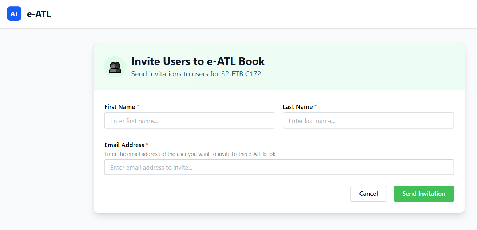Click the users icon beside the invite heading

115,67
